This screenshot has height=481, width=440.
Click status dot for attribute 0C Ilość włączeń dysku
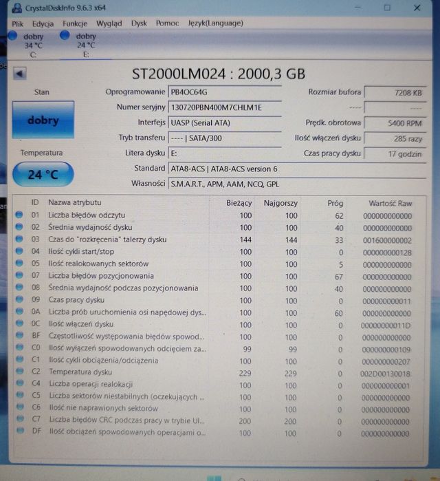point(20,323)
